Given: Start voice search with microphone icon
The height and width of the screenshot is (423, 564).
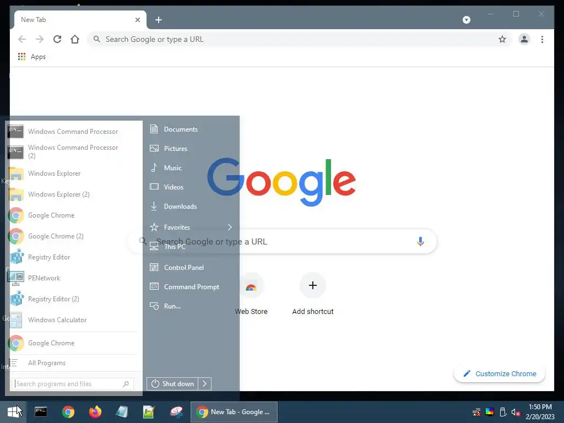Looking at the screenshot, I should pos(420,241).
